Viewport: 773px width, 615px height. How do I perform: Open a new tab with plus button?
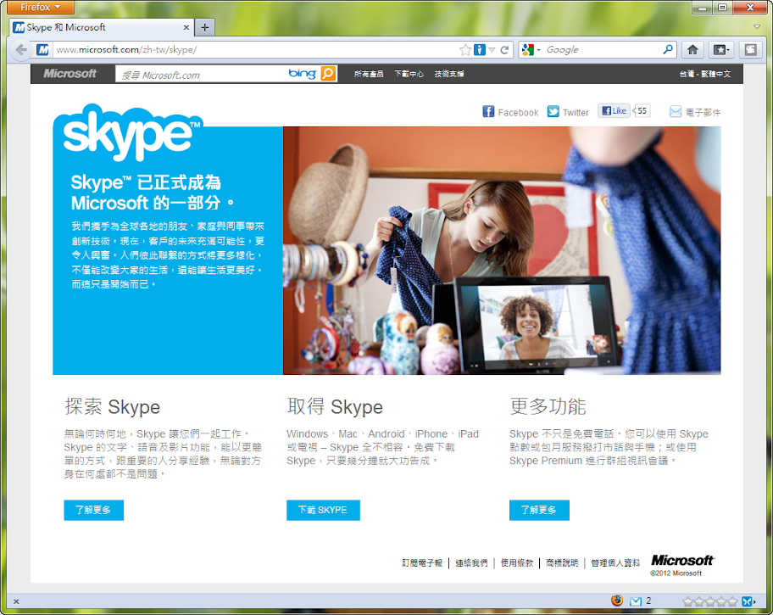coord(205,28)
